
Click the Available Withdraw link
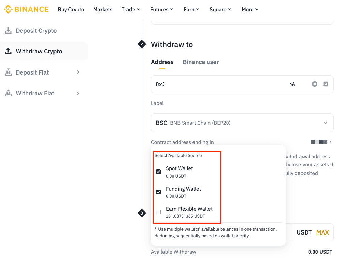[x=173, y=252]
